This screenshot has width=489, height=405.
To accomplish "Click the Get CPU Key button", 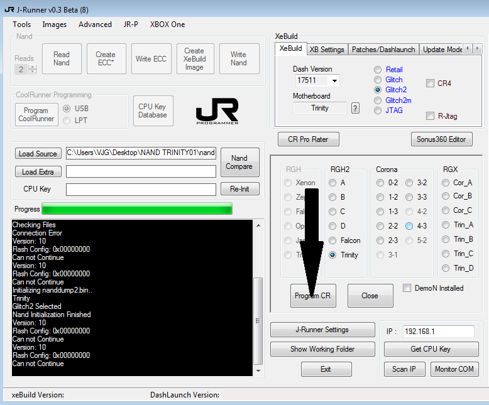I will point(431,349).
